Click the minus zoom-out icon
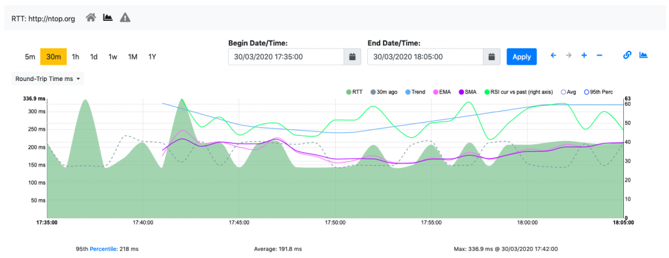The image size is (669, 258). [x=600, y=56]
